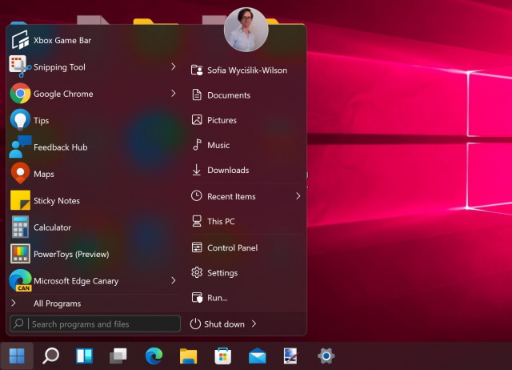Open Control Panel from the menu
This screenshot has width=512, height=370.
232,248
